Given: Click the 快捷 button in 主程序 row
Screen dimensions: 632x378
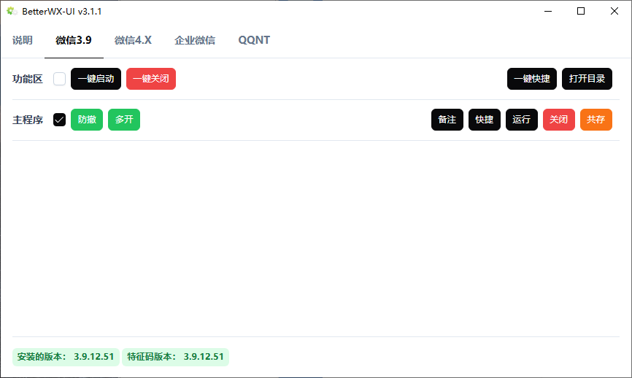Looking at the screenshot, I should [x=485, y=120].
